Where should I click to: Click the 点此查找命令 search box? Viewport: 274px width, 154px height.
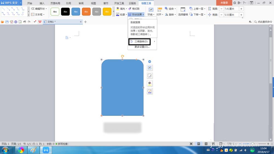point(263,22)
